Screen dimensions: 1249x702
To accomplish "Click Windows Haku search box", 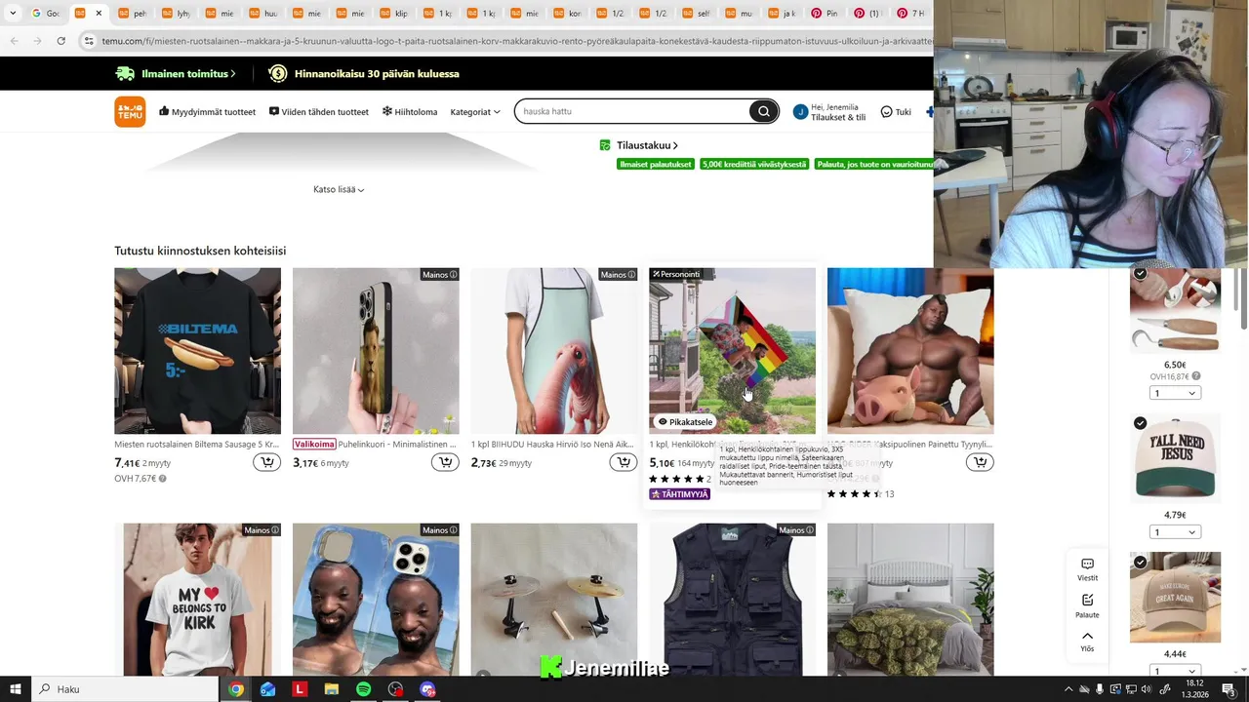I will (125, 689).
